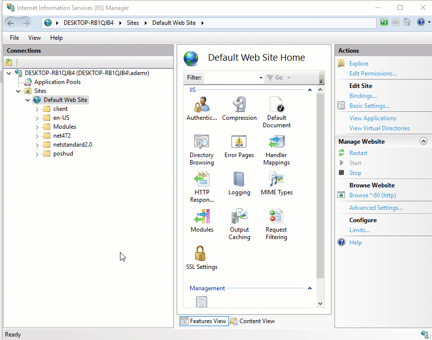Collapse the Sites tree node
This screenshot has height=340, width=432.
[x=18, y=91]
